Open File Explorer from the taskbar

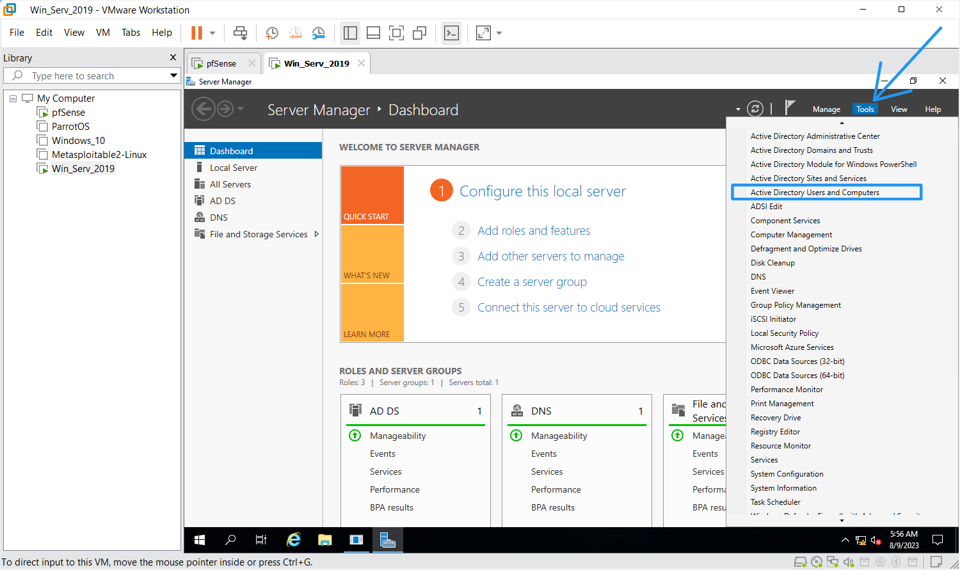click(325, 540)
